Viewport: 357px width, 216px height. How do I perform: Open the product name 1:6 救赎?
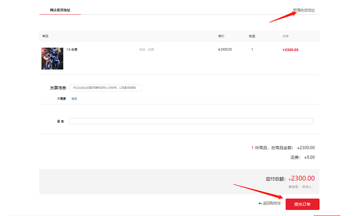tap(71, 50)
